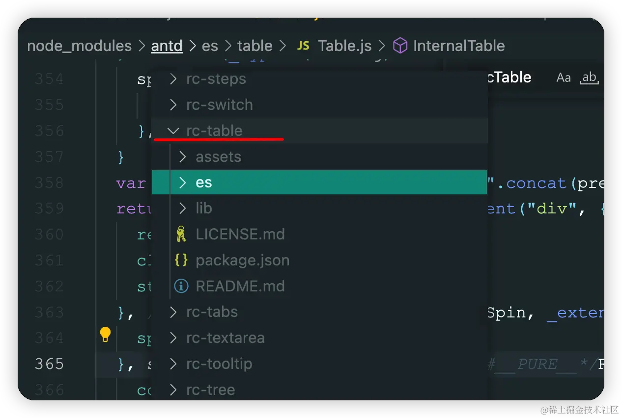Select README.md in the file list

click(240, 287)
